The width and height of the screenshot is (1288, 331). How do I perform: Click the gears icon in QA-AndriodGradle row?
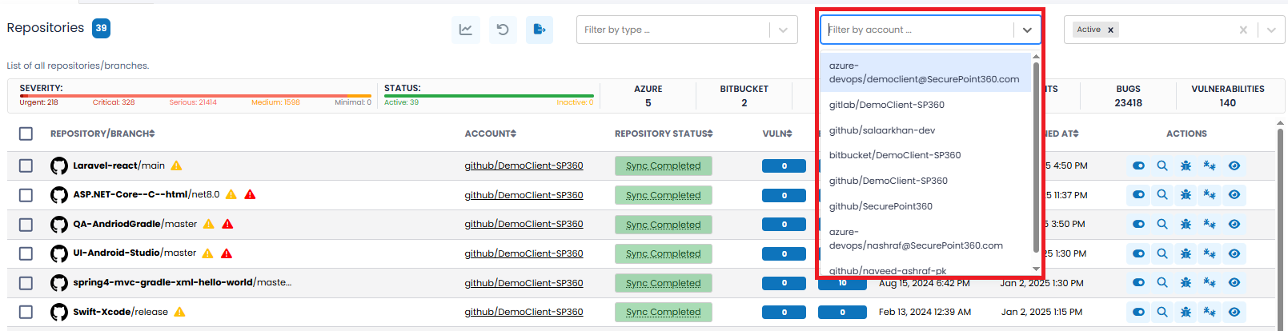tap(1210, 224)
